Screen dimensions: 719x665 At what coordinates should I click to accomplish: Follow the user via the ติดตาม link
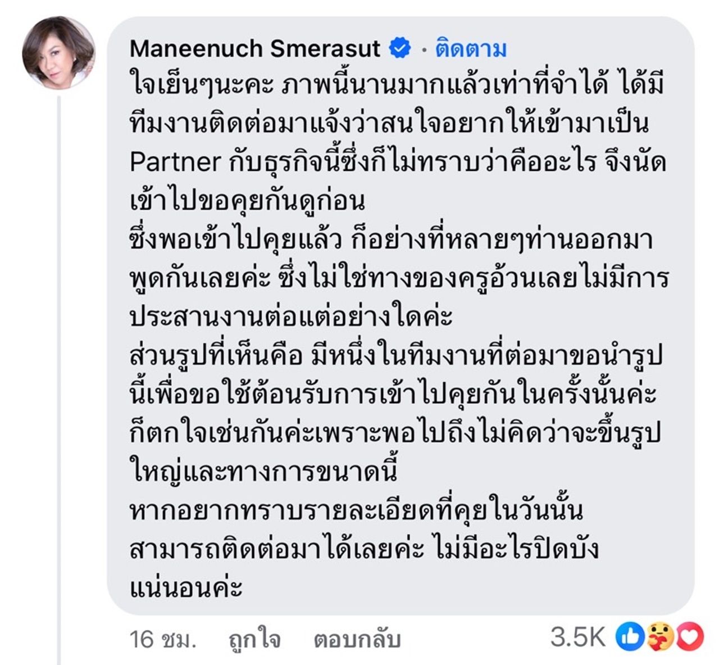coord(471,49)
